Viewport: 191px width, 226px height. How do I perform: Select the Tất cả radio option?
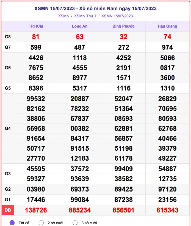point(12,223)
